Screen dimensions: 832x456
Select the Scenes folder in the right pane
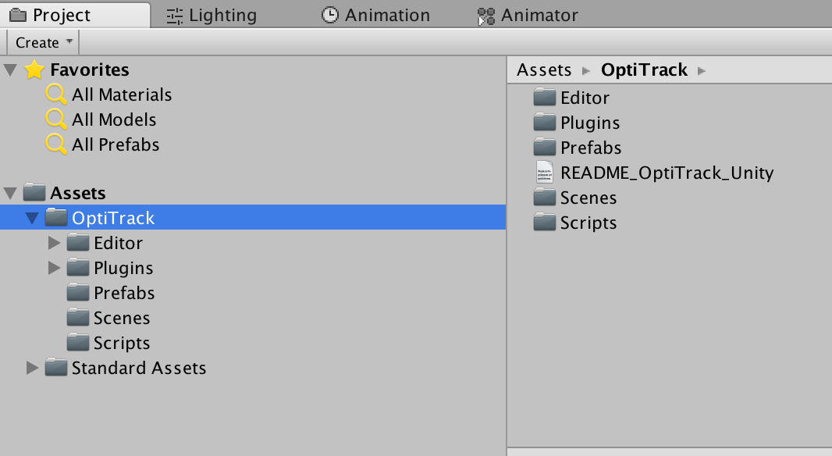click(x=588, y=198)
